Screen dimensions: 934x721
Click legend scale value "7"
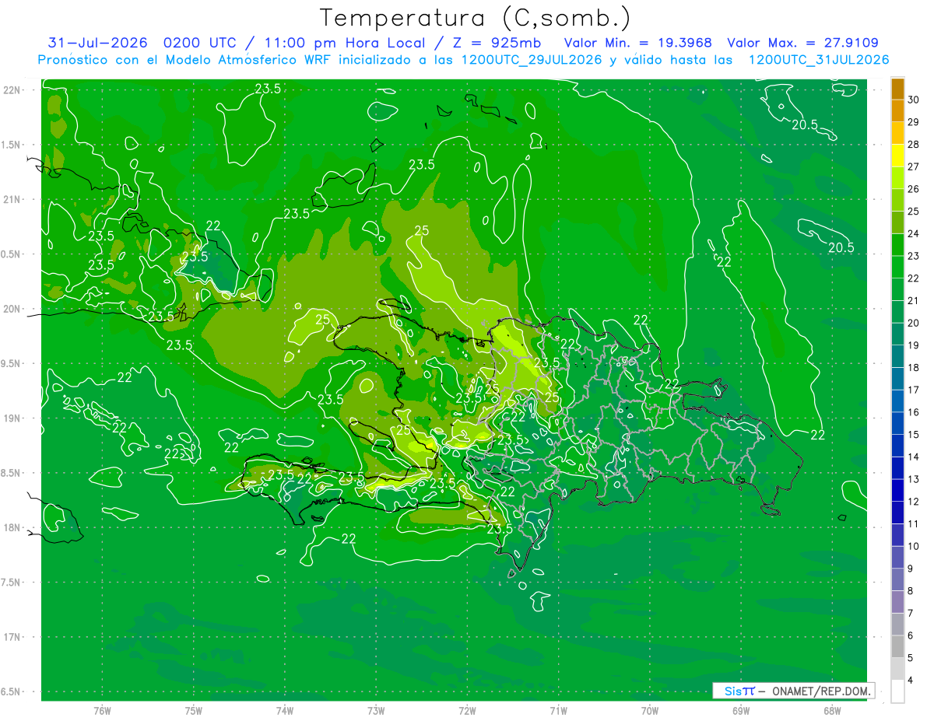[911, 614]
